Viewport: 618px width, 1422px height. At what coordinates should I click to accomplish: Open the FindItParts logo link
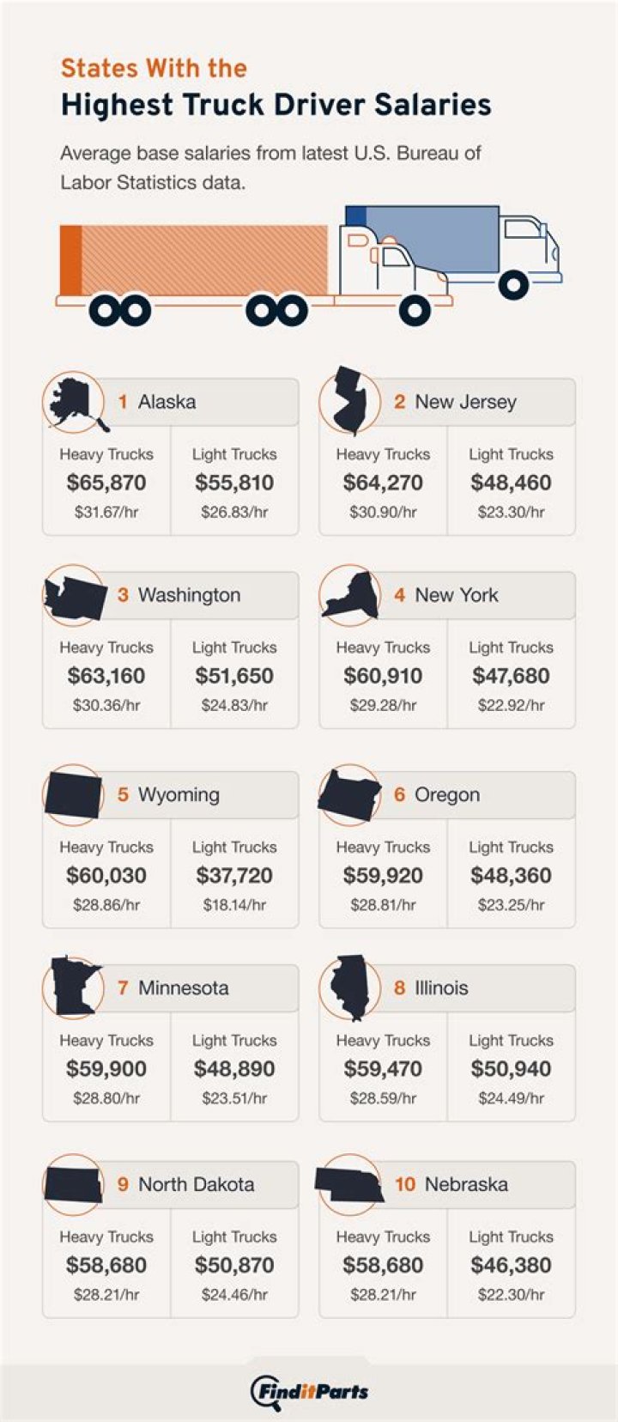(309, 1390)
